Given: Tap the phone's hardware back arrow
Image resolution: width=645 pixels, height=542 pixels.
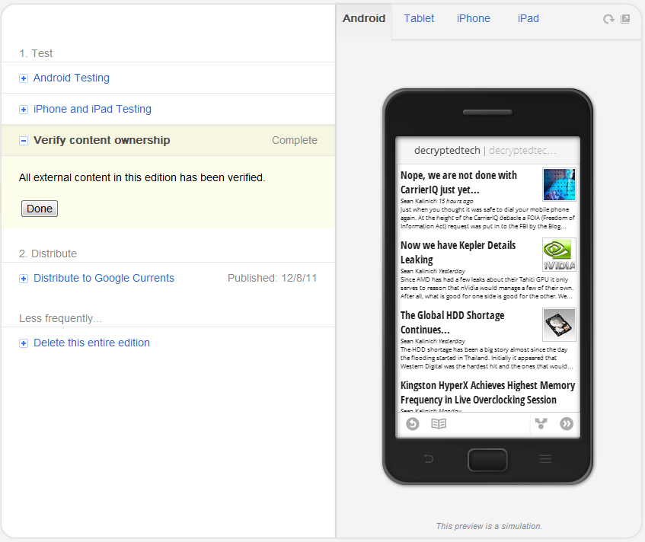Looking at the screenshot, I should coord(429,458).
